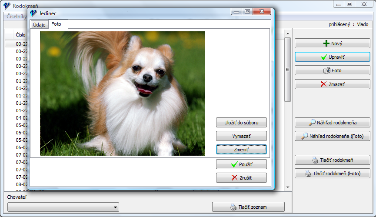Click the dog photo preview

click(122, 93)
